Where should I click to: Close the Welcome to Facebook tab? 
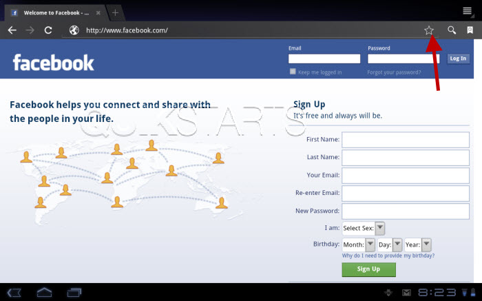pyautogui.click(x=98, y=13)
